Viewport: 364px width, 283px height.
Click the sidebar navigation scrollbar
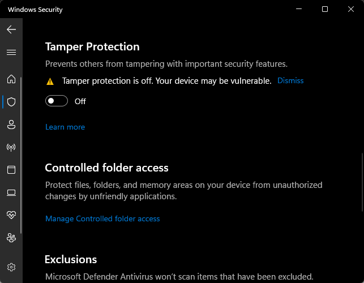tap(21, 155)
